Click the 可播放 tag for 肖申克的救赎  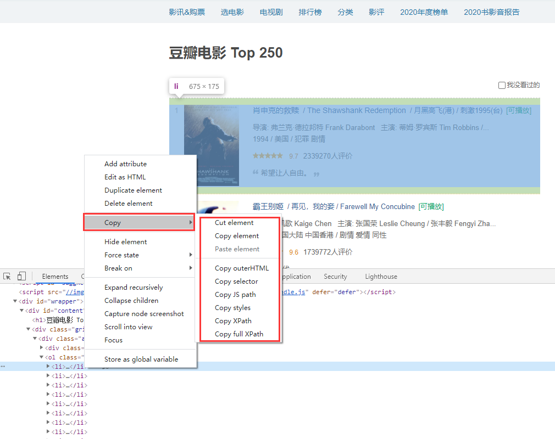click(x=519, y=111)
